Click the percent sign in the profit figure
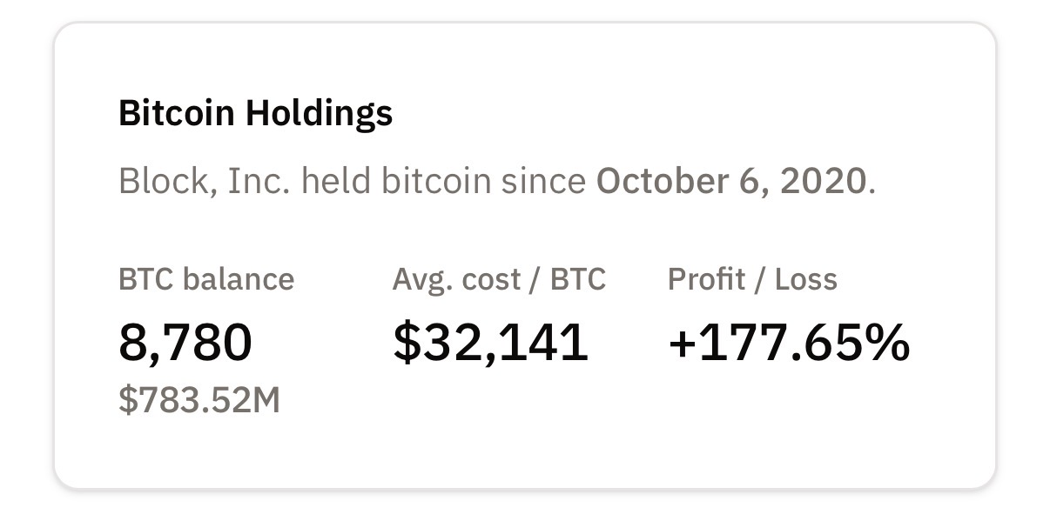1050x521 pixels. [885, 341]
